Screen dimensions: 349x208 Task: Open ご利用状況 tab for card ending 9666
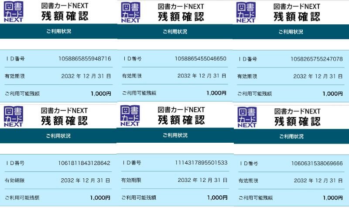[291, 137]
